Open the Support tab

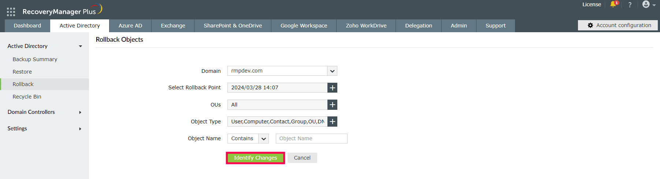point(496,26)
